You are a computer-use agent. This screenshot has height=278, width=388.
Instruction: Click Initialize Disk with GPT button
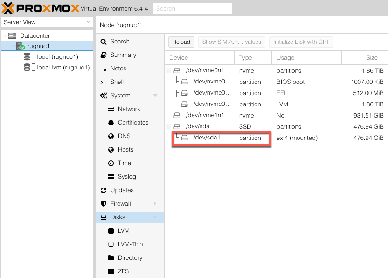click(x=301, y=42)
